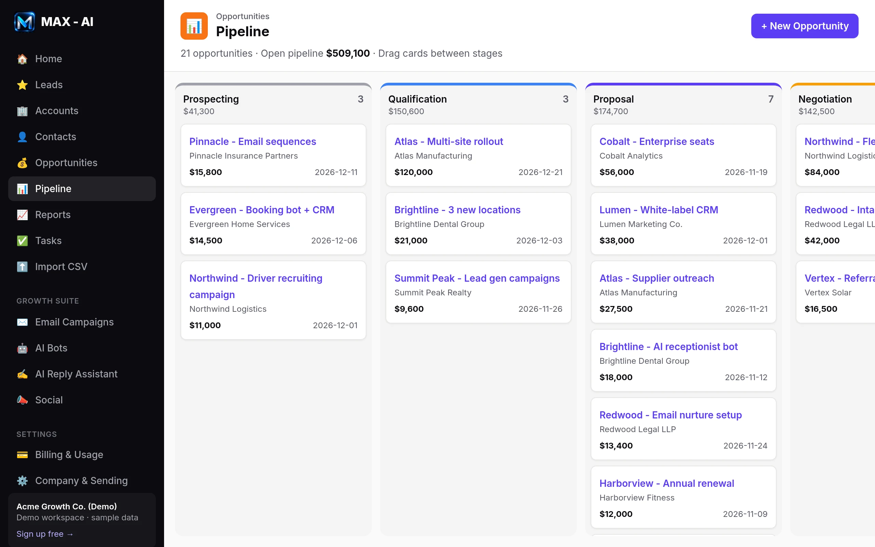This screenshot has width=875, height=547.
Task: Click the Qualification stage total $150,600
Action: [x=406, y=111]
